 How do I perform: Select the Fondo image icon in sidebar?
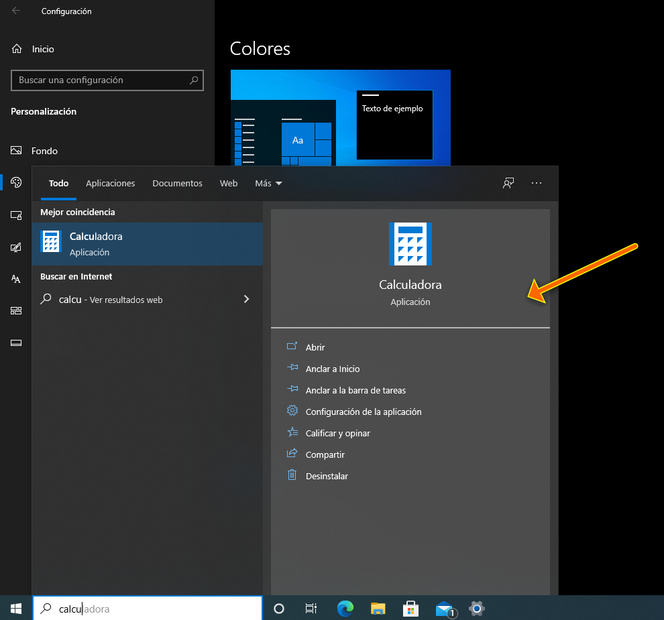pos(15,151)
